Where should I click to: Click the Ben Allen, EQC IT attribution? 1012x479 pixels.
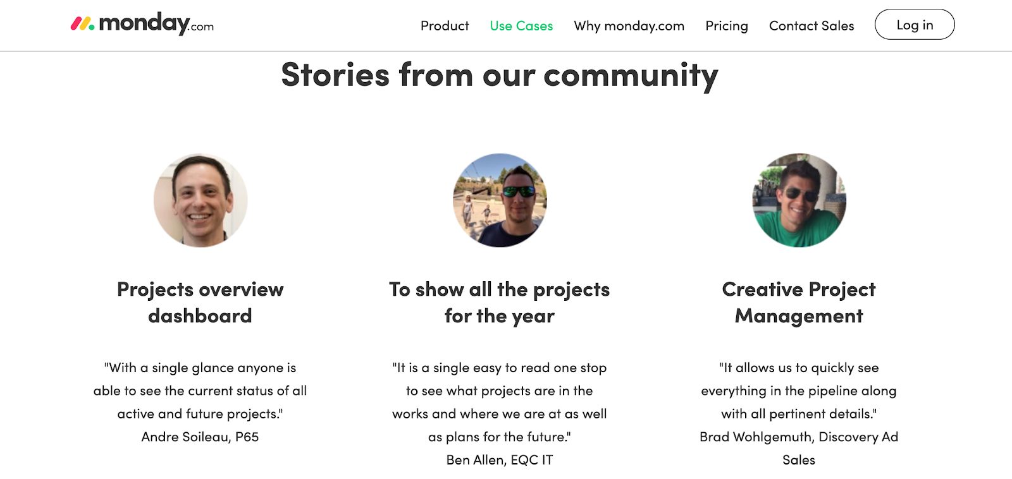click(500, 460)
